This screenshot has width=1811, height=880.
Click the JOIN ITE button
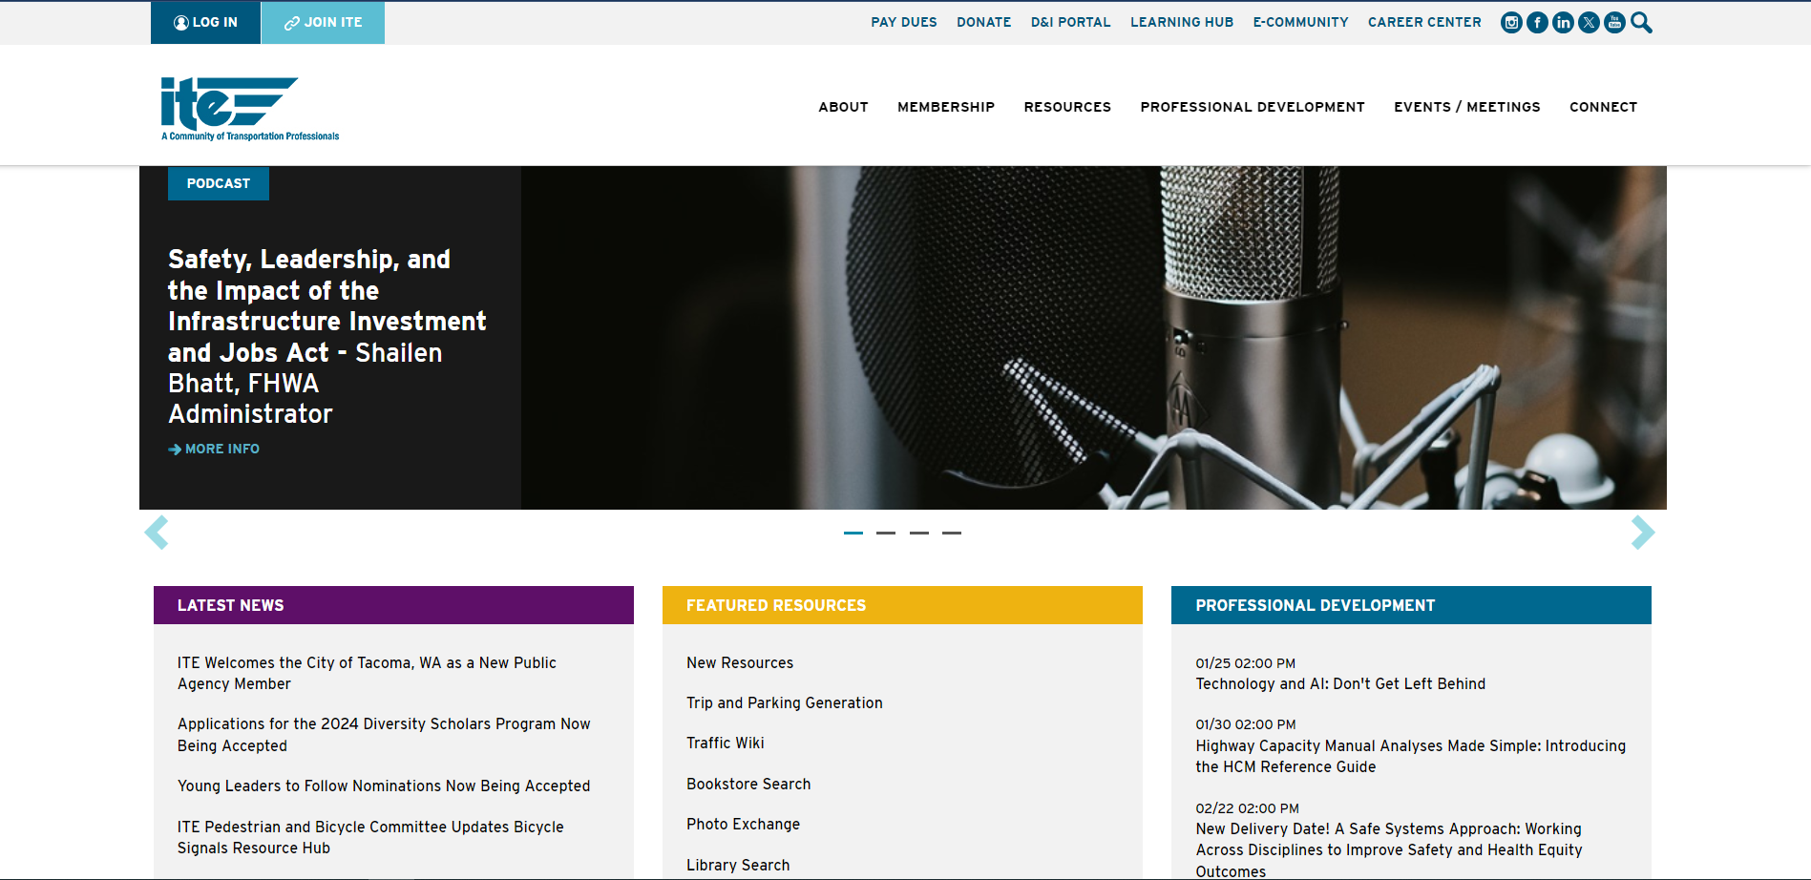[323, 22]
